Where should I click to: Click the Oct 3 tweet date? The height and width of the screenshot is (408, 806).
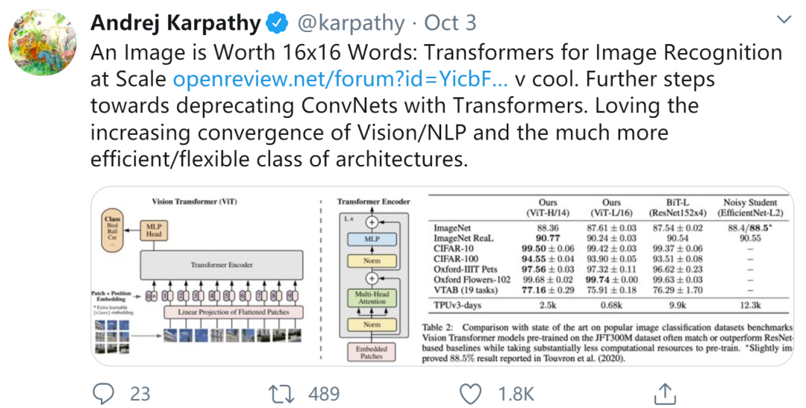(450, 24)
